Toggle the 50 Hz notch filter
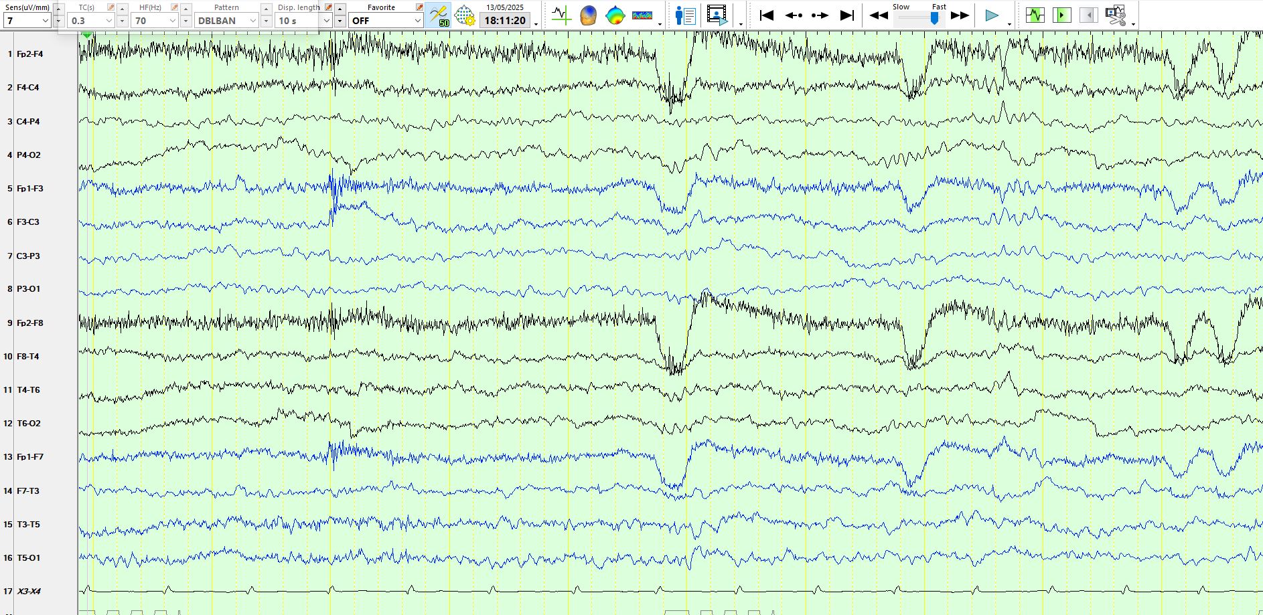The width and height of the screenshot is (1263, 615). point(438,15)
